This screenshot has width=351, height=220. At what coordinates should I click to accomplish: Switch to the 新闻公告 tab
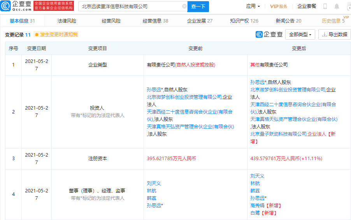click(288, 21)
